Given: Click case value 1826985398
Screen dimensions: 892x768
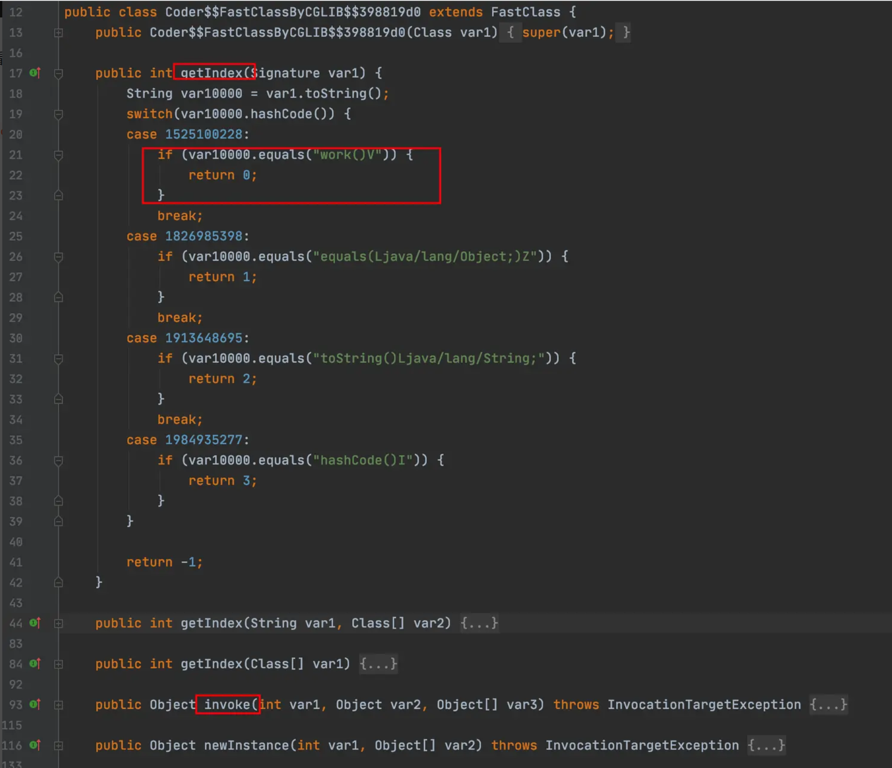Looking at the screenshot, I should tap(203, 236).
